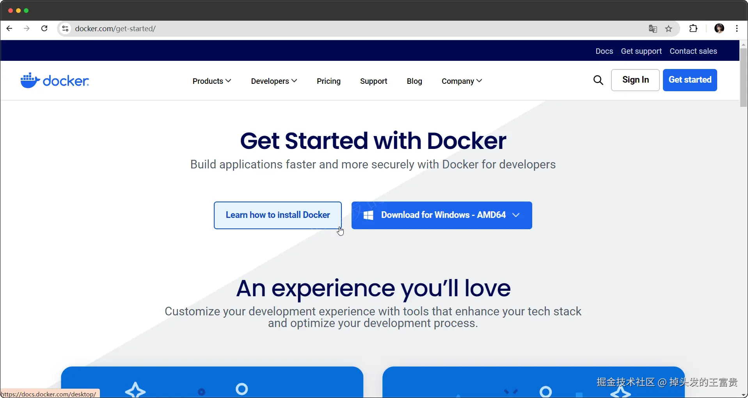Open the Pricing page
Image resolution: width=748 pixels, height=398 pixels.
coord(329,81)
